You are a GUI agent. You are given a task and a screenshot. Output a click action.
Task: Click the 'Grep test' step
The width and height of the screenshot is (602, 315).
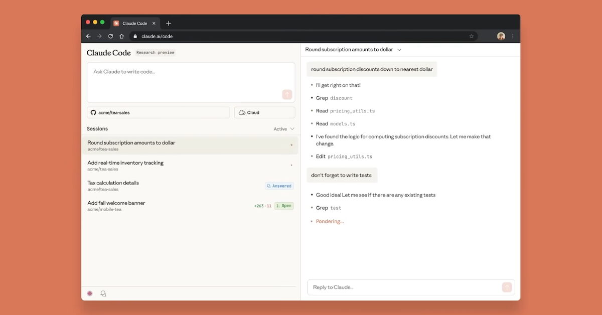click(x=329, y=208)
